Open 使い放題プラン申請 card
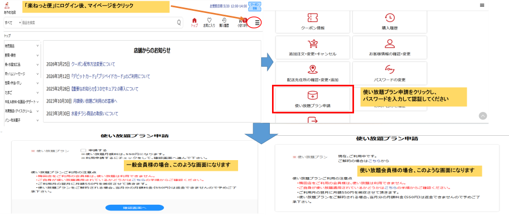 [x=313, y=100]
